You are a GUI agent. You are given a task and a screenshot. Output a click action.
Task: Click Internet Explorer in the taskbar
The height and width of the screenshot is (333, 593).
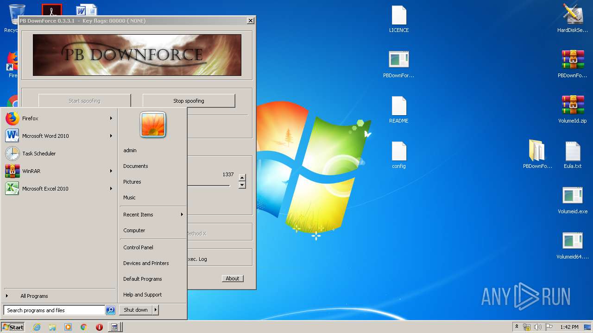[37, 327]
